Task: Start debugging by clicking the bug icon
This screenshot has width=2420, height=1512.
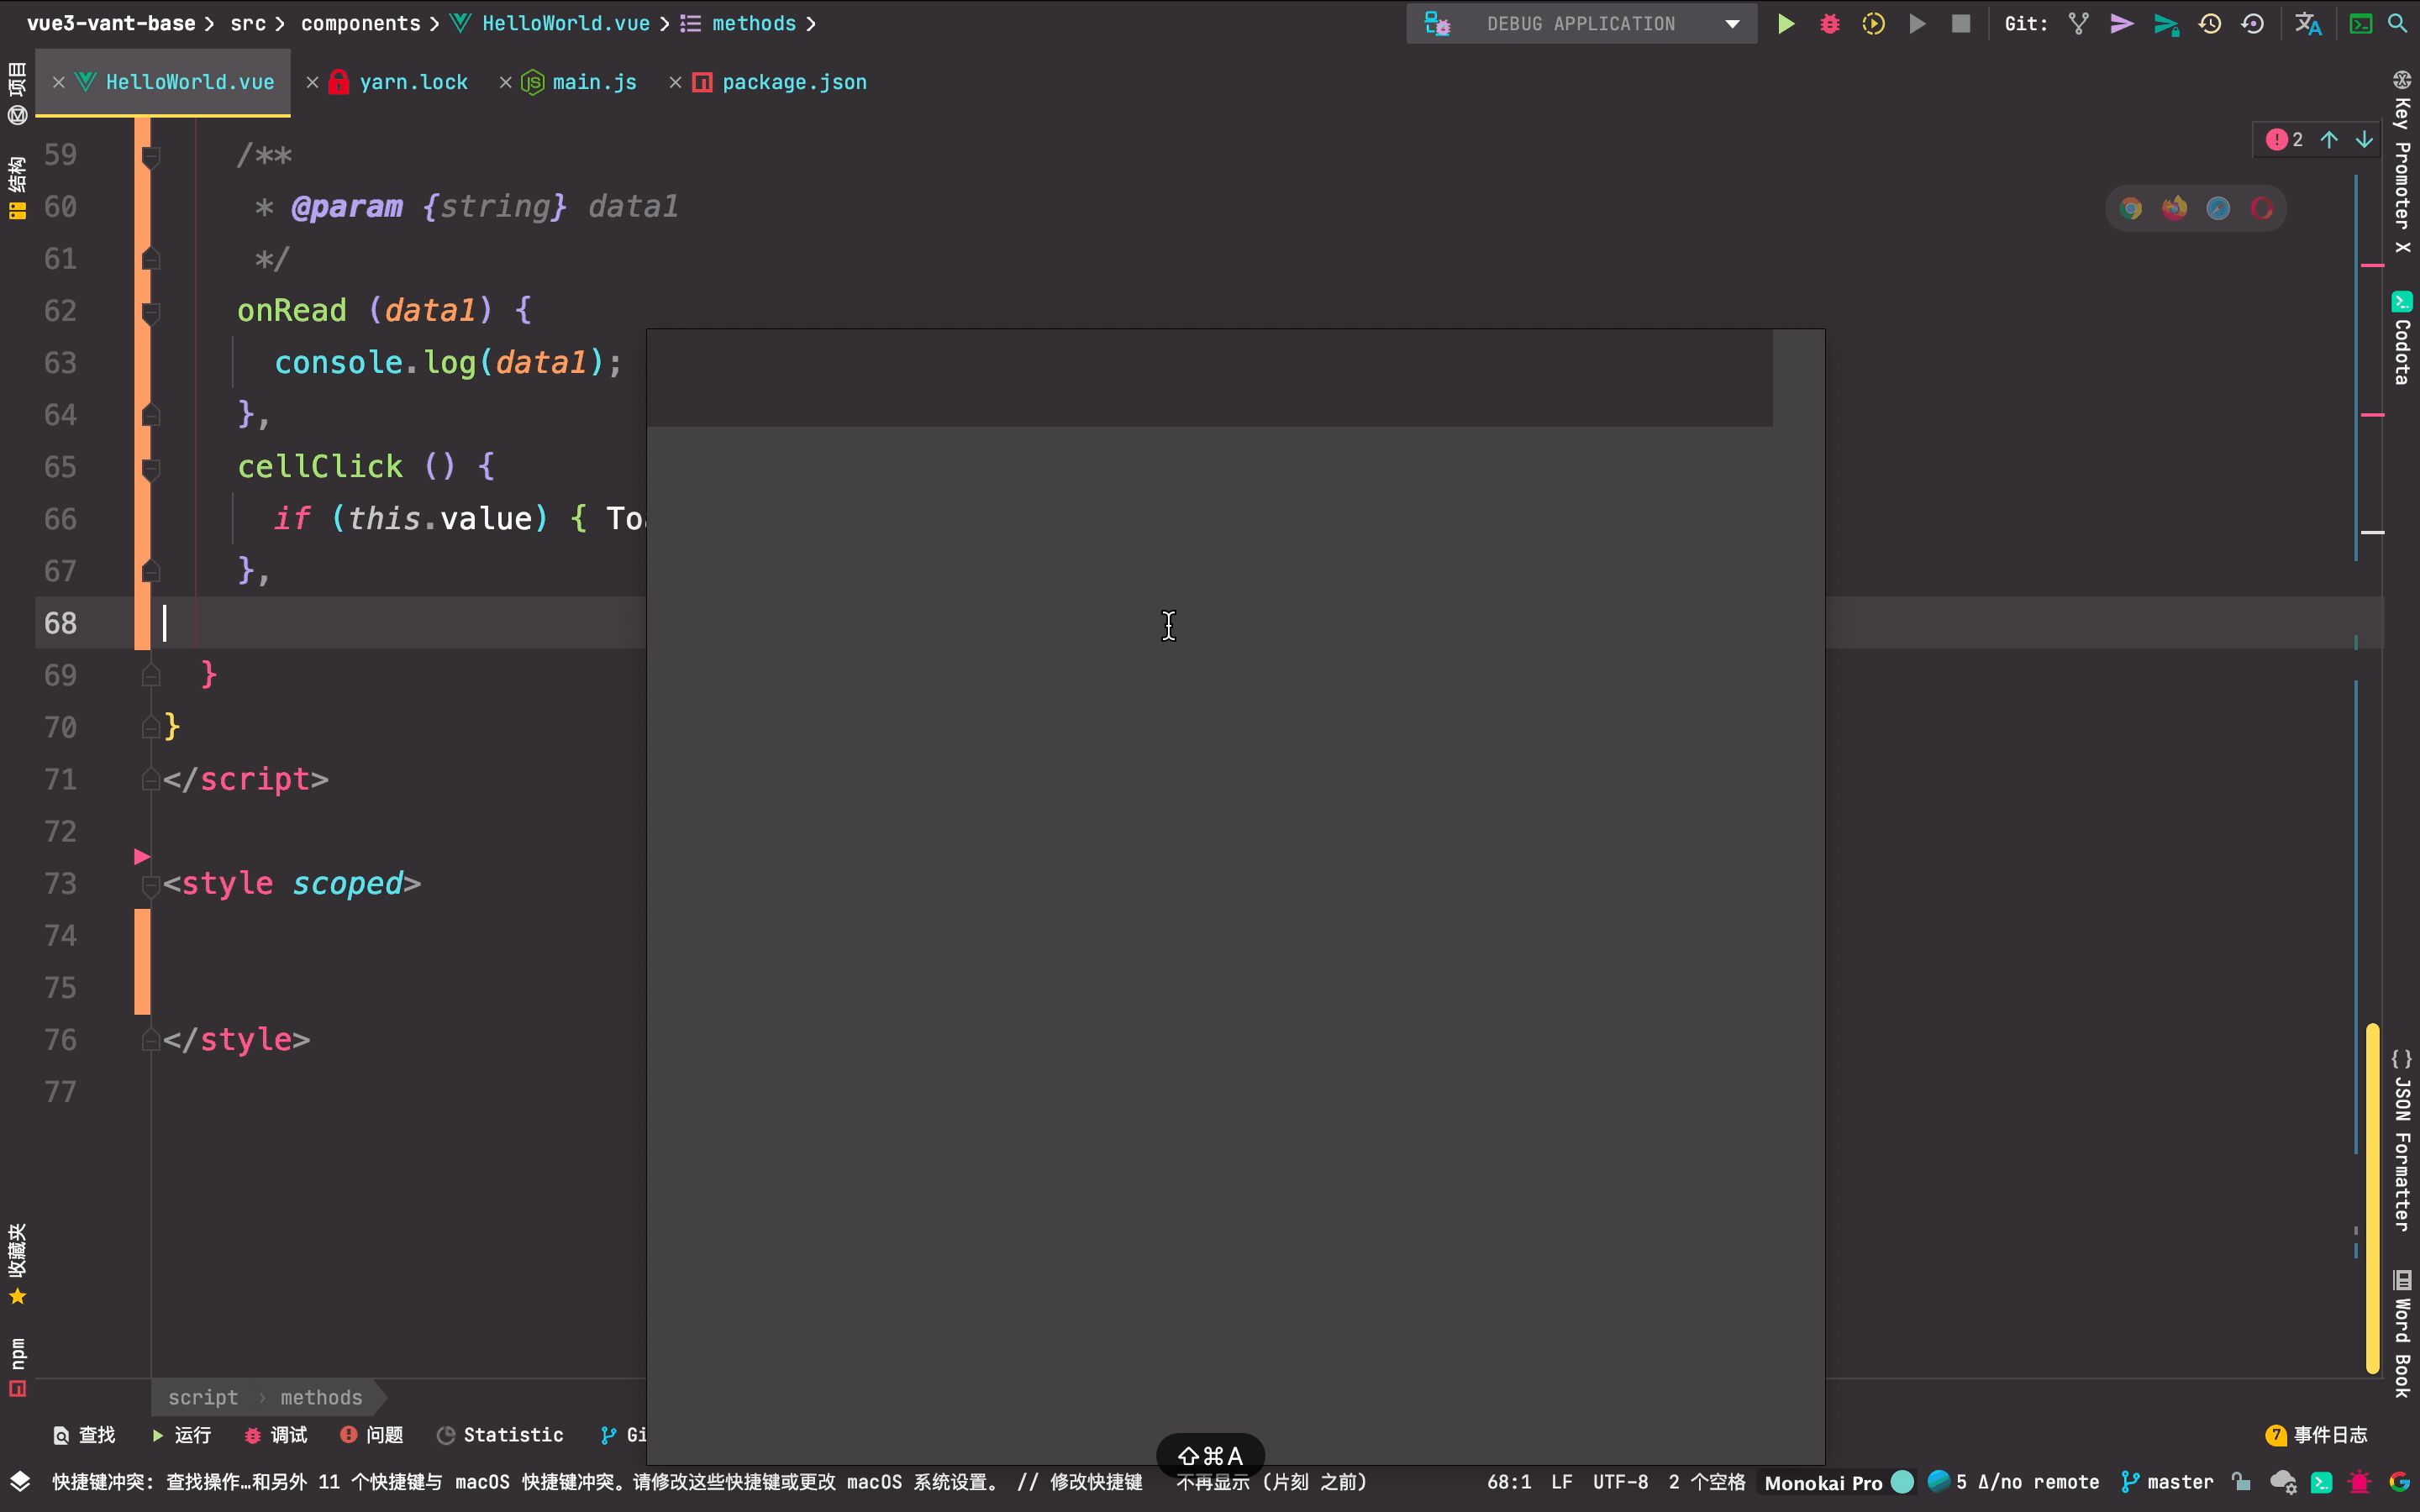Action: (1829, 23)
